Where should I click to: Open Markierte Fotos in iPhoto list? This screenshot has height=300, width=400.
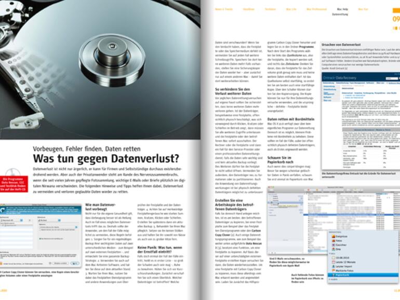pos(342,271)
